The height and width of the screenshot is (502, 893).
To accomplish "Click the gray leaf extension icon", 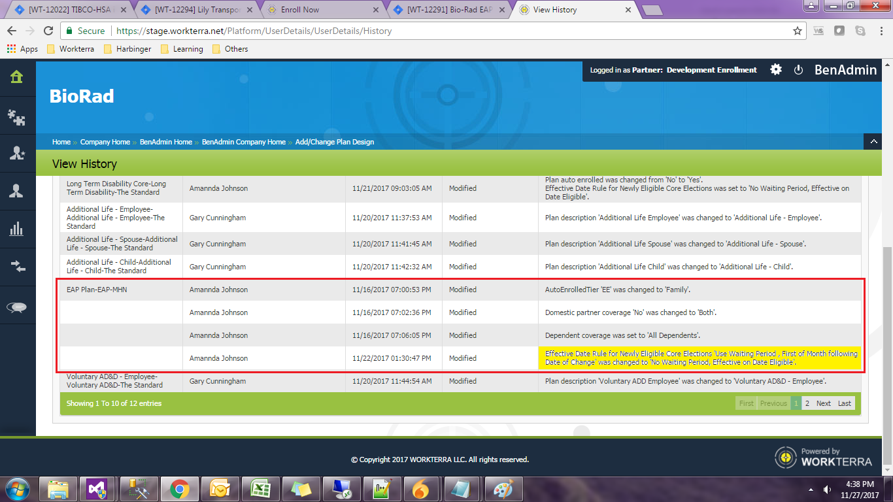I will pos(839,31).
